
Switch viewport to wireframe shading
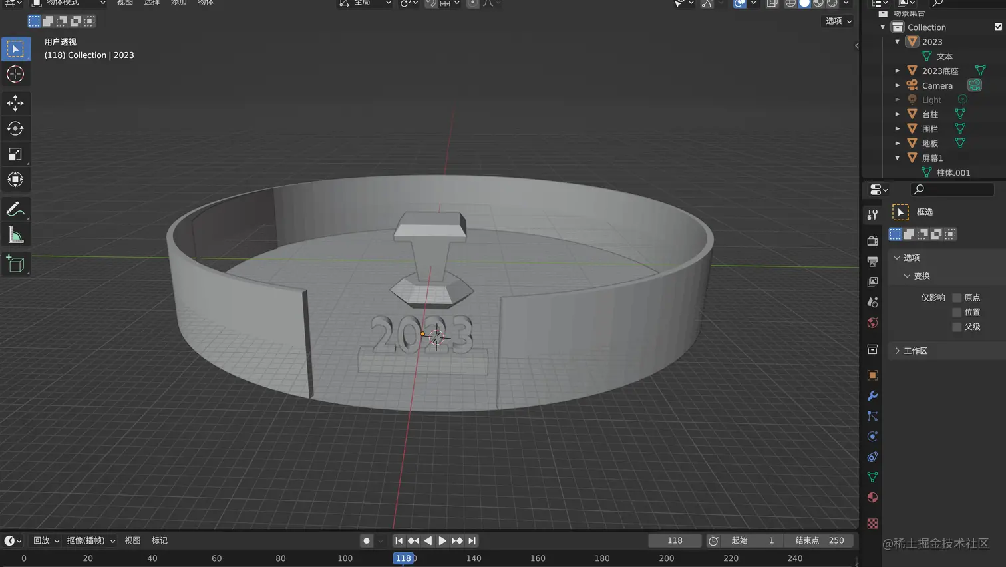[790, 3]
